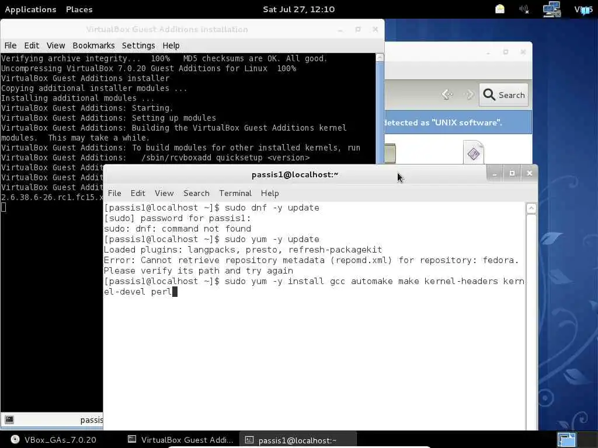Click terminal icon of VirtualBox Guest Addi... taskbar entry
The width and height of the screenshot is (598, 448).
[132, 439]
